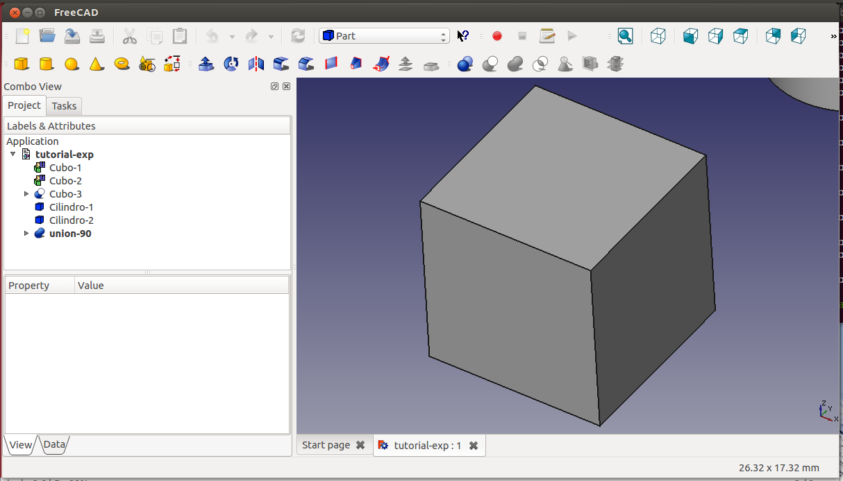This screenshot has width=843, height=481.
Task: Switch to axonometric view cube icon
Action: click(658, 36)
